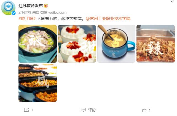Click the 微博 weibo.com source link
Image resolution: width=177 pixels, height=116 pixels.
53,12
